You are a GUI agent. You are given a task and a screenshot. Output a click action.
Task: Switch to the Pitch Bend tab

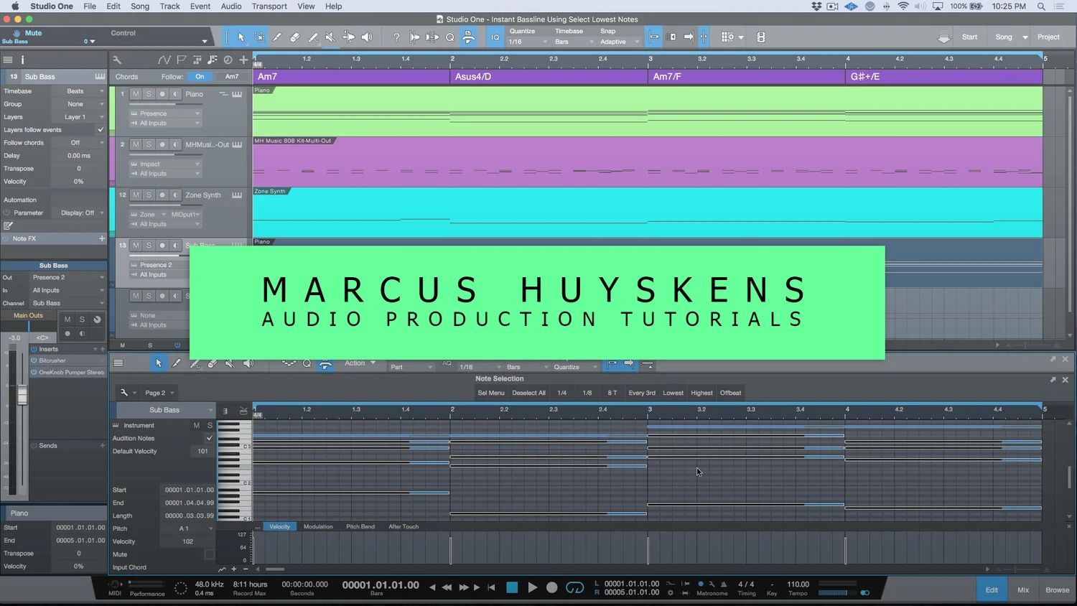point(360,526)
